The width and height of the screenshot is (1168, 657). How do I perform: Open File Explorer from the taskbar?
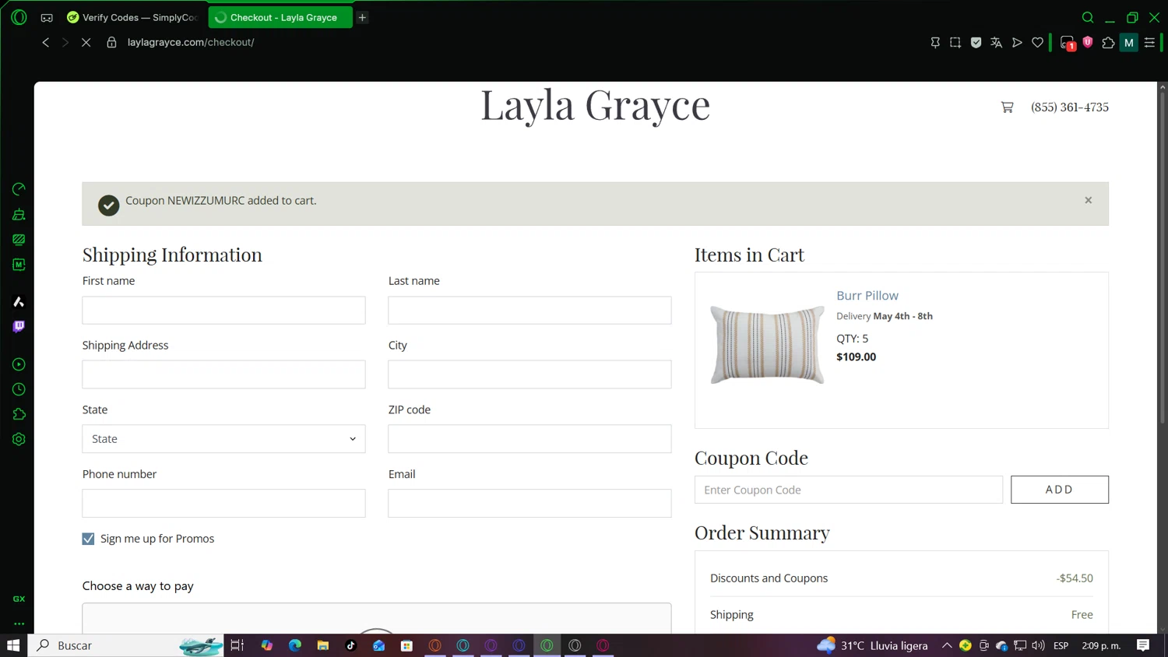click(323, 645)
